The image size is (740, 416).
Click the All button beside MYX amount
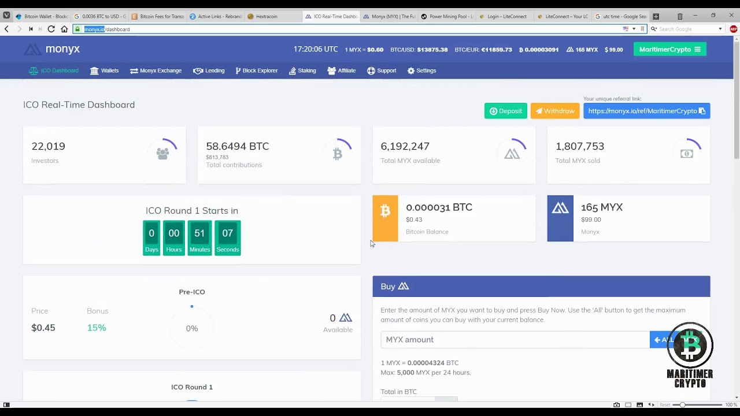pos(665,340)
